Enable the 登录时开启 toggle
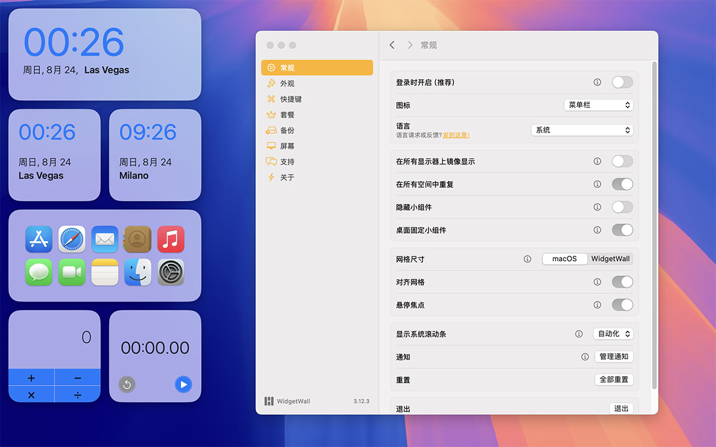 pyautogui.click(x=622, y=82)
